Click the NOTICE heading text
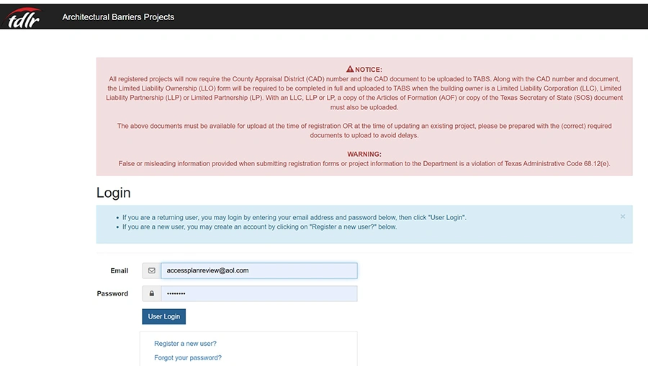Viewport: 648px width, 366px height. (x=368, y=70)
